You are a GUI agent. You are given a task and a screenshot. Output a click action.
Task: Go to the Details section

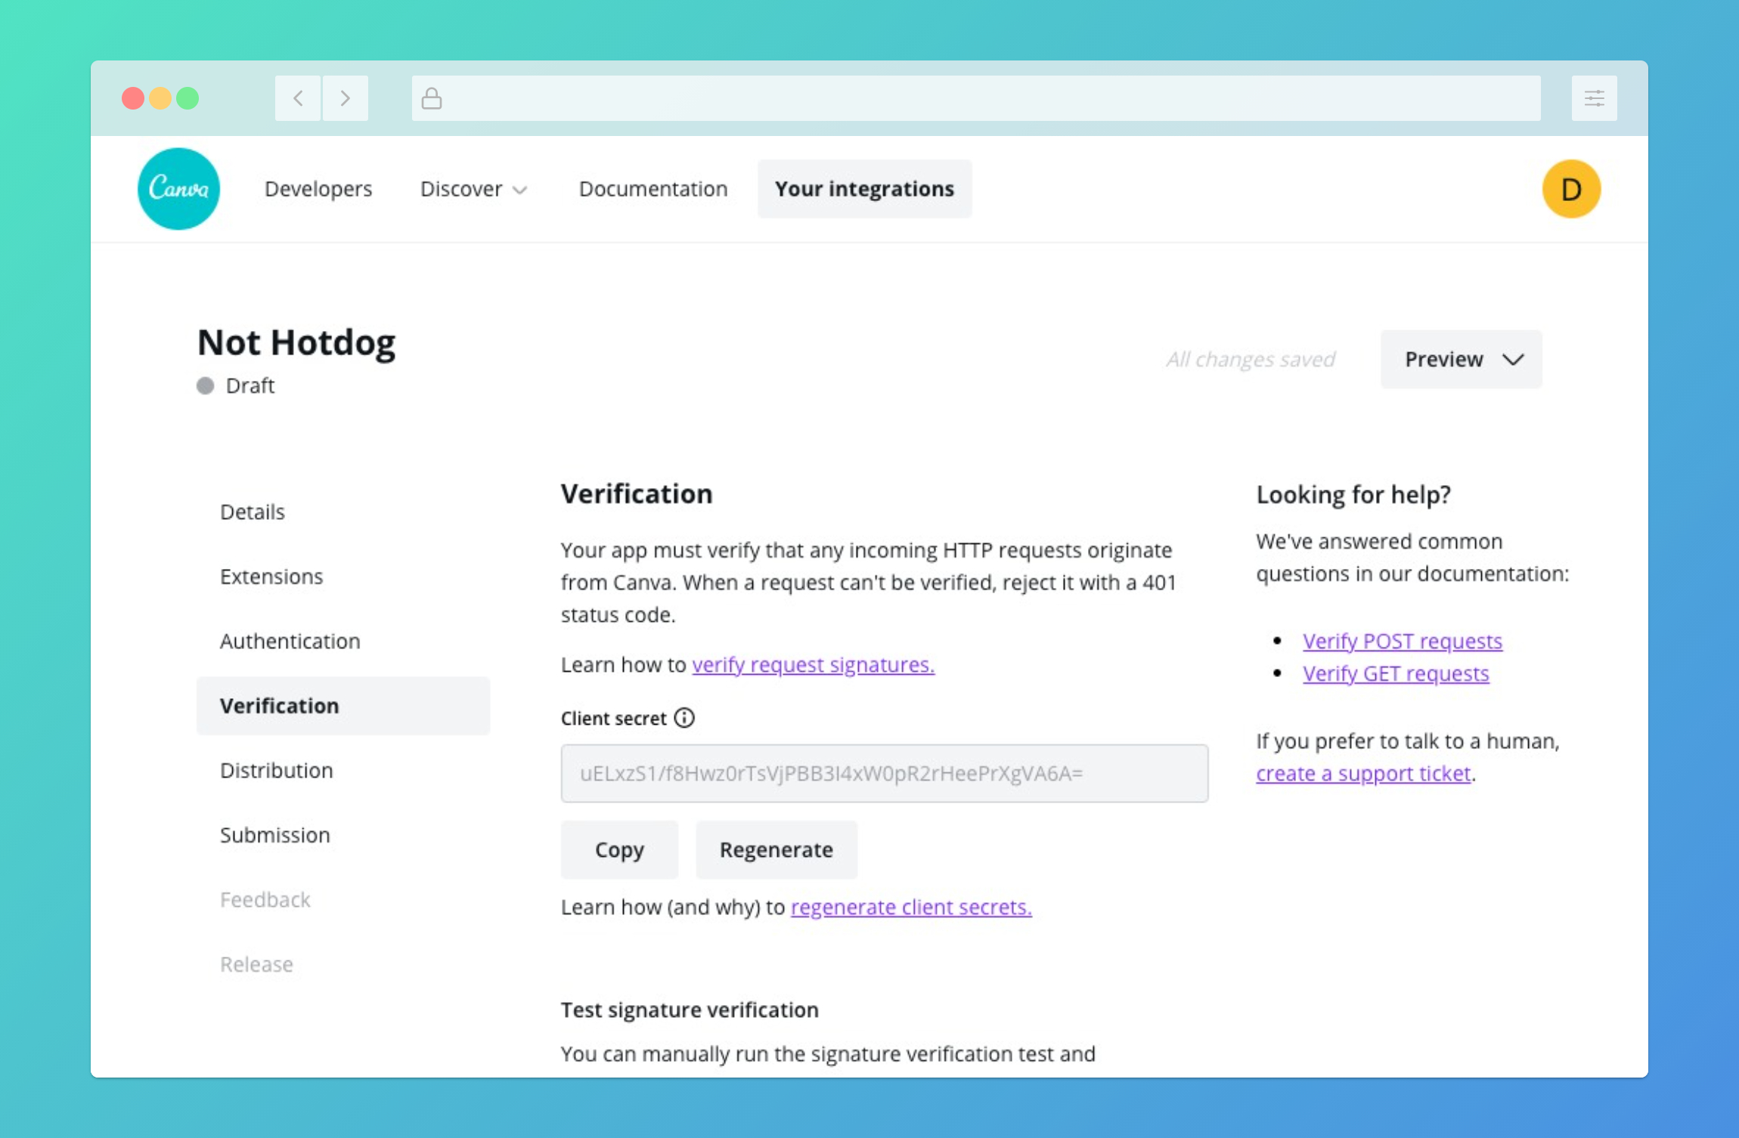(253, 512)
